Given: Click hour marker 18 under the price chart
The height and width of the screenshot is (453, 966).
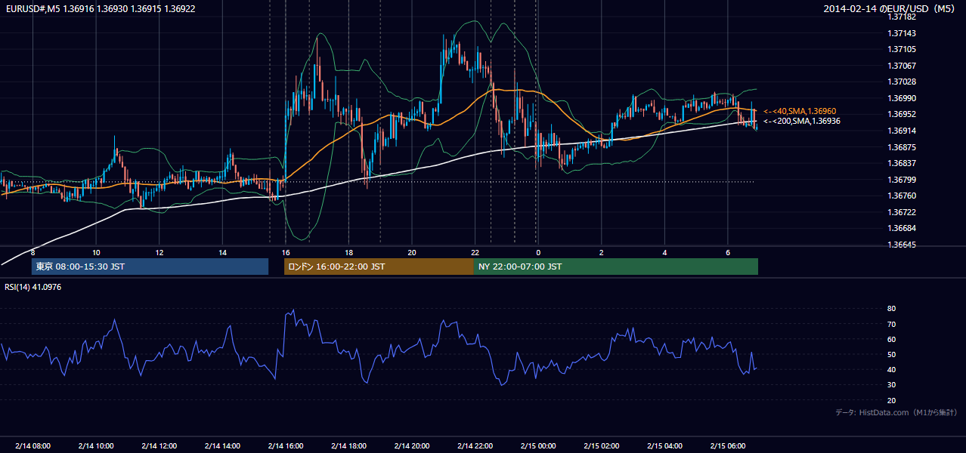Looking at the screenshot, I should [x=348, y=252].
